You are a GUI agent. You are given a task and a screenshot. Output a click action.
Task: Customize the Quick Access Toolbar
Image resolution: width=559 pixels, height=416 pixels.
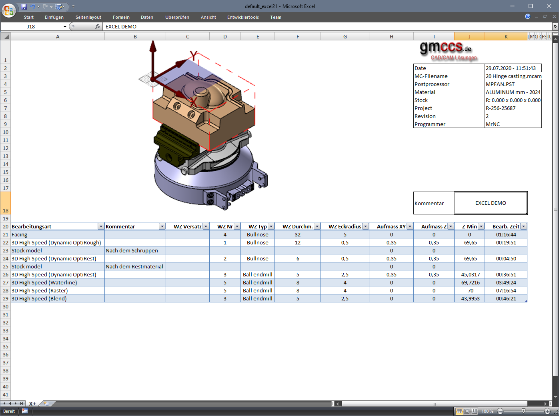pyautogui.click(x=74, y=7)
